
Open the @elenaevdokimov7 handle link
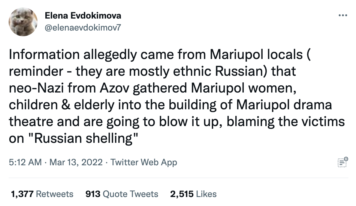click(83, 28)
